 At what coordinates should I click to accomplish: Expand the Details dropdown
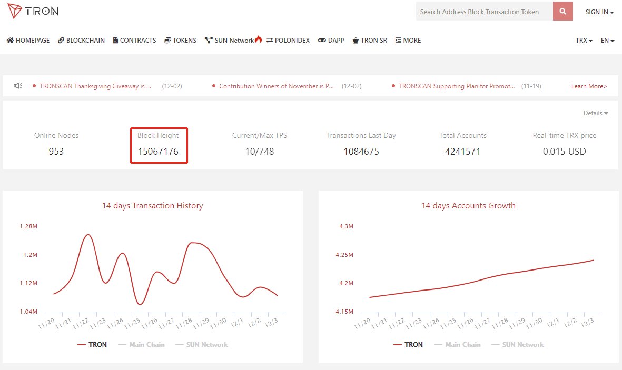(x=596, y=113)
